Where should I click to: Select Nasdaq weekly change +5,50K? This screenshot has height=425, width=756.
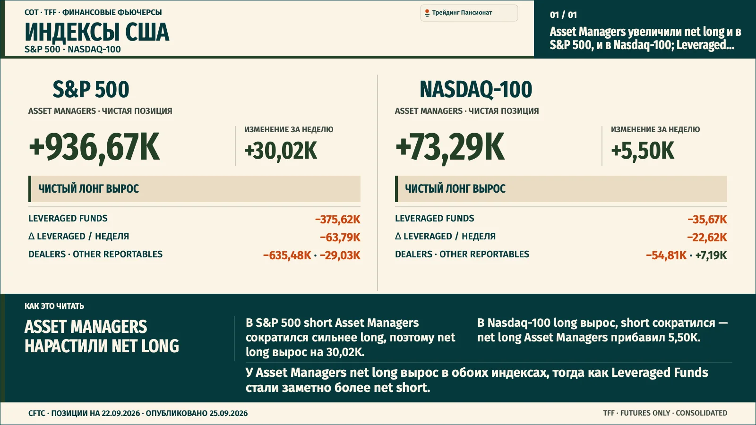coord(643,151)
